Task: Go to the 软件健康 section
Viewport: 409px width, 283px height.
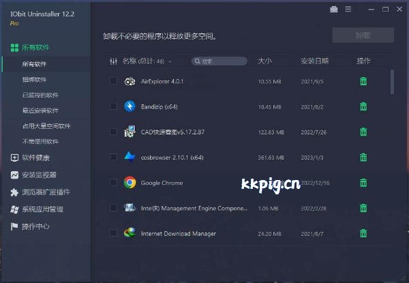Action: coord(35,158)
